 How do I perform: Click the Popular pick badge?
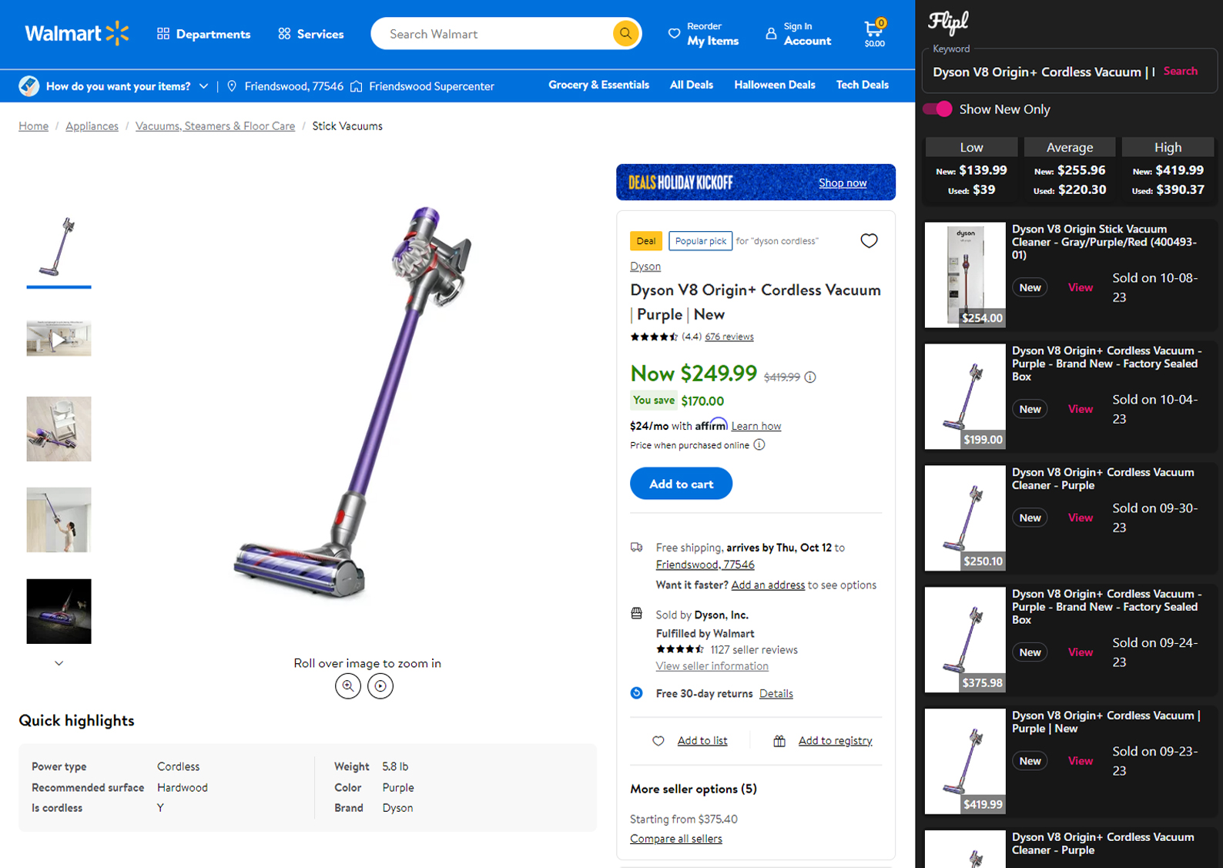click(700, 241)
